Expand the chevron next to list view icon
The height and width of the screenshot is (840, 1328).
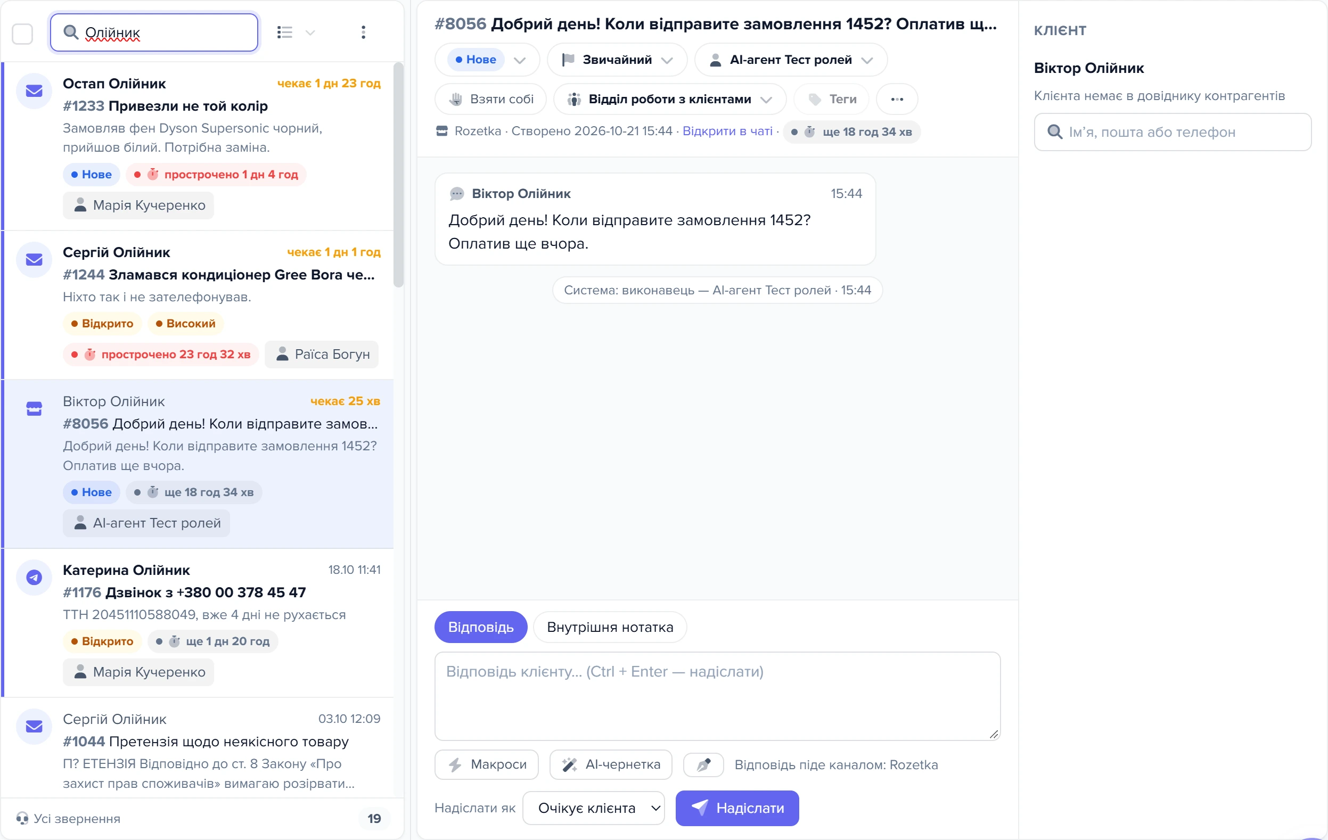[x=310, y=32]
